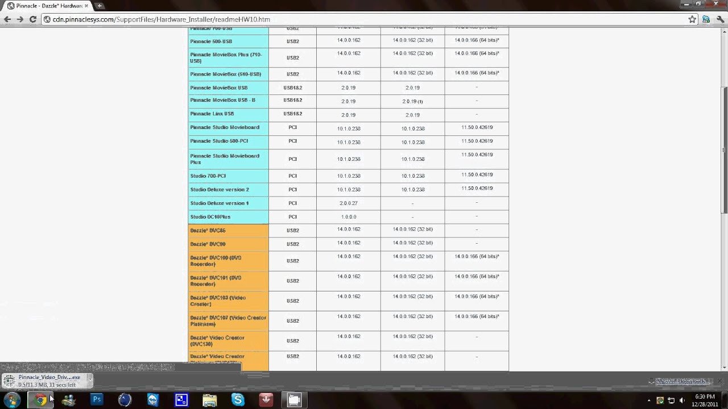
Task: Open the blue extension icon beside the star
Action: pyautogui.click(x=705, y=19)
